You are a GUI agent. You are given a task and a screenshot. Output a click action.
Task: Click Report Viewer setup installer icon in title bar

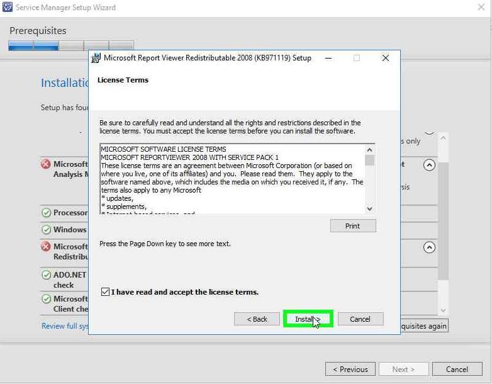(x=96, y=58)
